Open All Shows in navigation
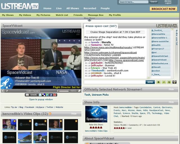Viewport: 180px width, 144px height. pos(73,8)
